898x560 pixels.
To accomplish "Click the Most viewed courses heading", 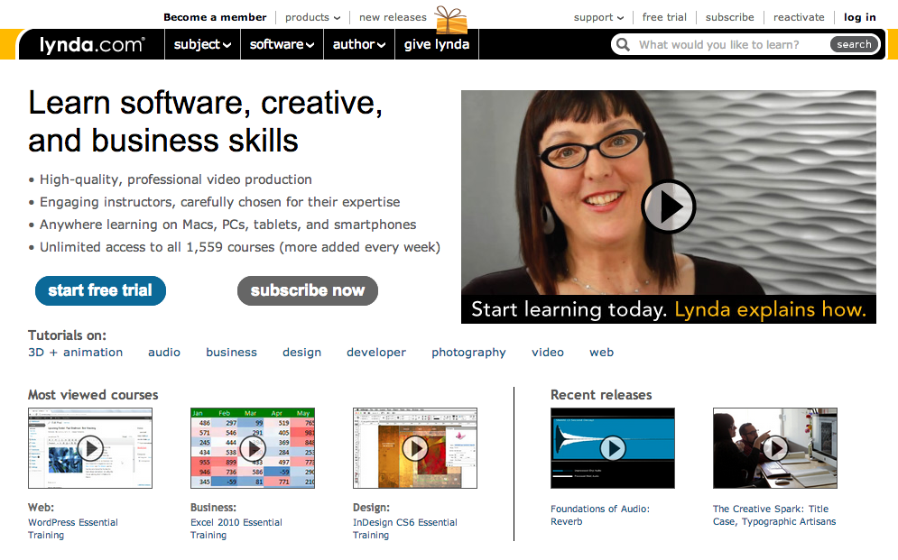I will point(93,395).
